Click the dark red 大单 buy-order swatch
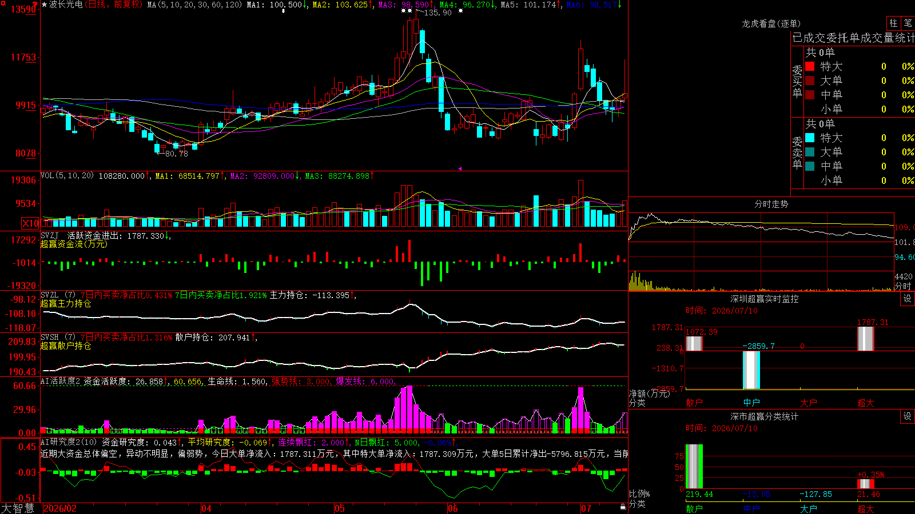The image size is (915, 514). [x=810, y=81]
